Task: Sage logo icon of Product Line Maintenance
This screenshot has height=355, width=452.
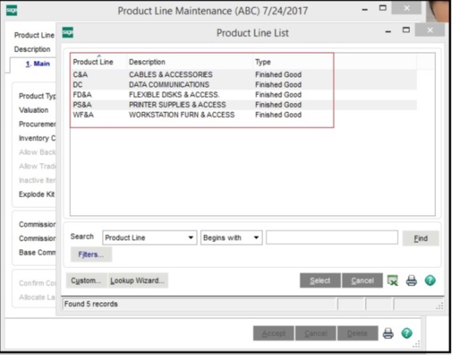Action: [x=12, y=10]
